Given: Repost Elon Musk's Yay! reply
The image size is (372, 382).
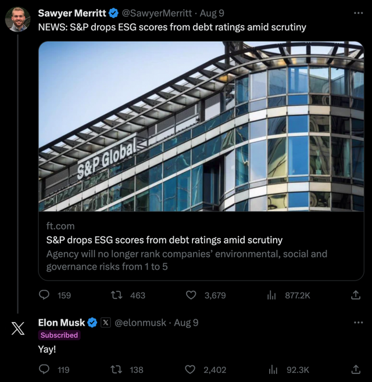Looking at the screenshot, I should click(115, 369).
